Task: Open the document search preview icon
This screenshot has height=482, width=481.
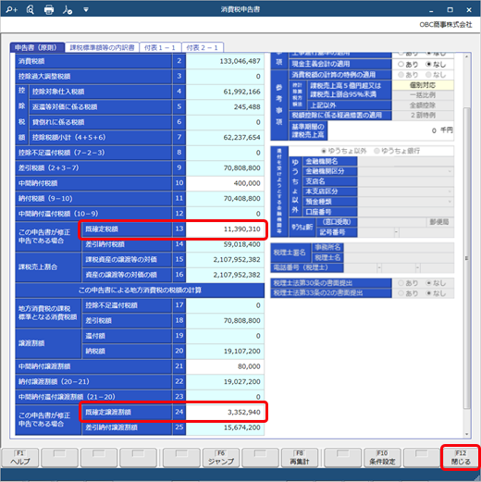Action: click(x=31, y=10)
